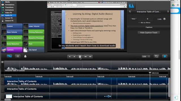Select the Clicking Reduction effect
The image size is (181, 101).
point(34,32)
